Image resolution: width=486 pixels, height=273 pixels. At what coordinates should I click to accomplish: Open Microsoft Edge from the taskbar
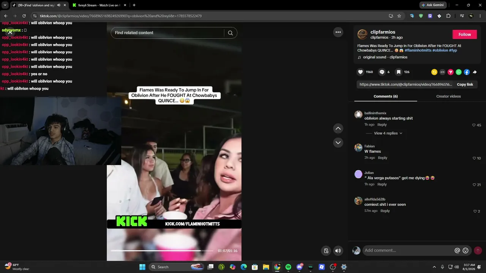pyautogui.click(x=244, y=267)
